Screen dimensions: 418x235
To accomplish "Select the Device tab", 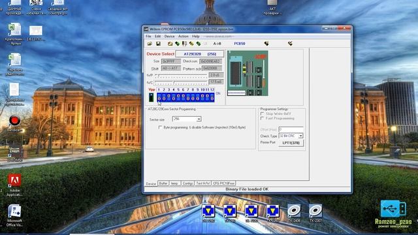I will point(151,183).
